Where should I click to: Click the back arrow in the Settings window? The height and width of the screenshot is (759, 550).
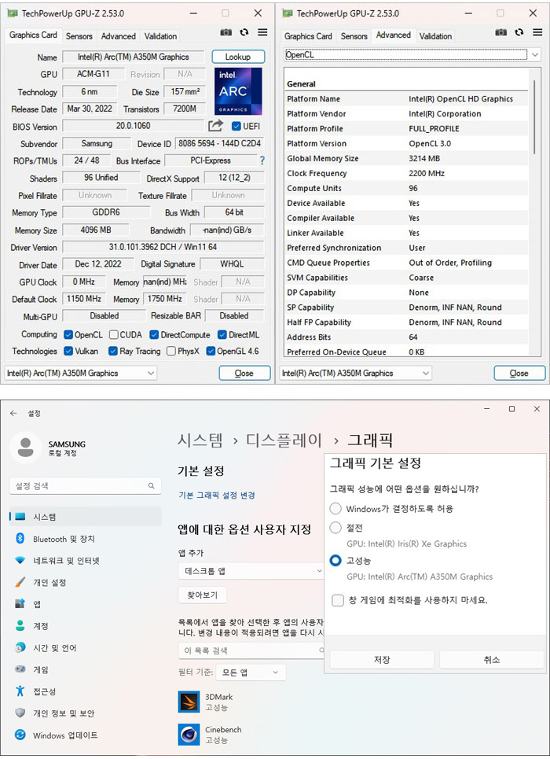pyautogui.click(x=13, y=413)
